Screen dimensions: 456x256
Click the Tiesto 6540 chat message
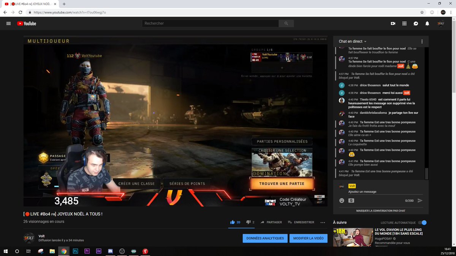(381, 103)
